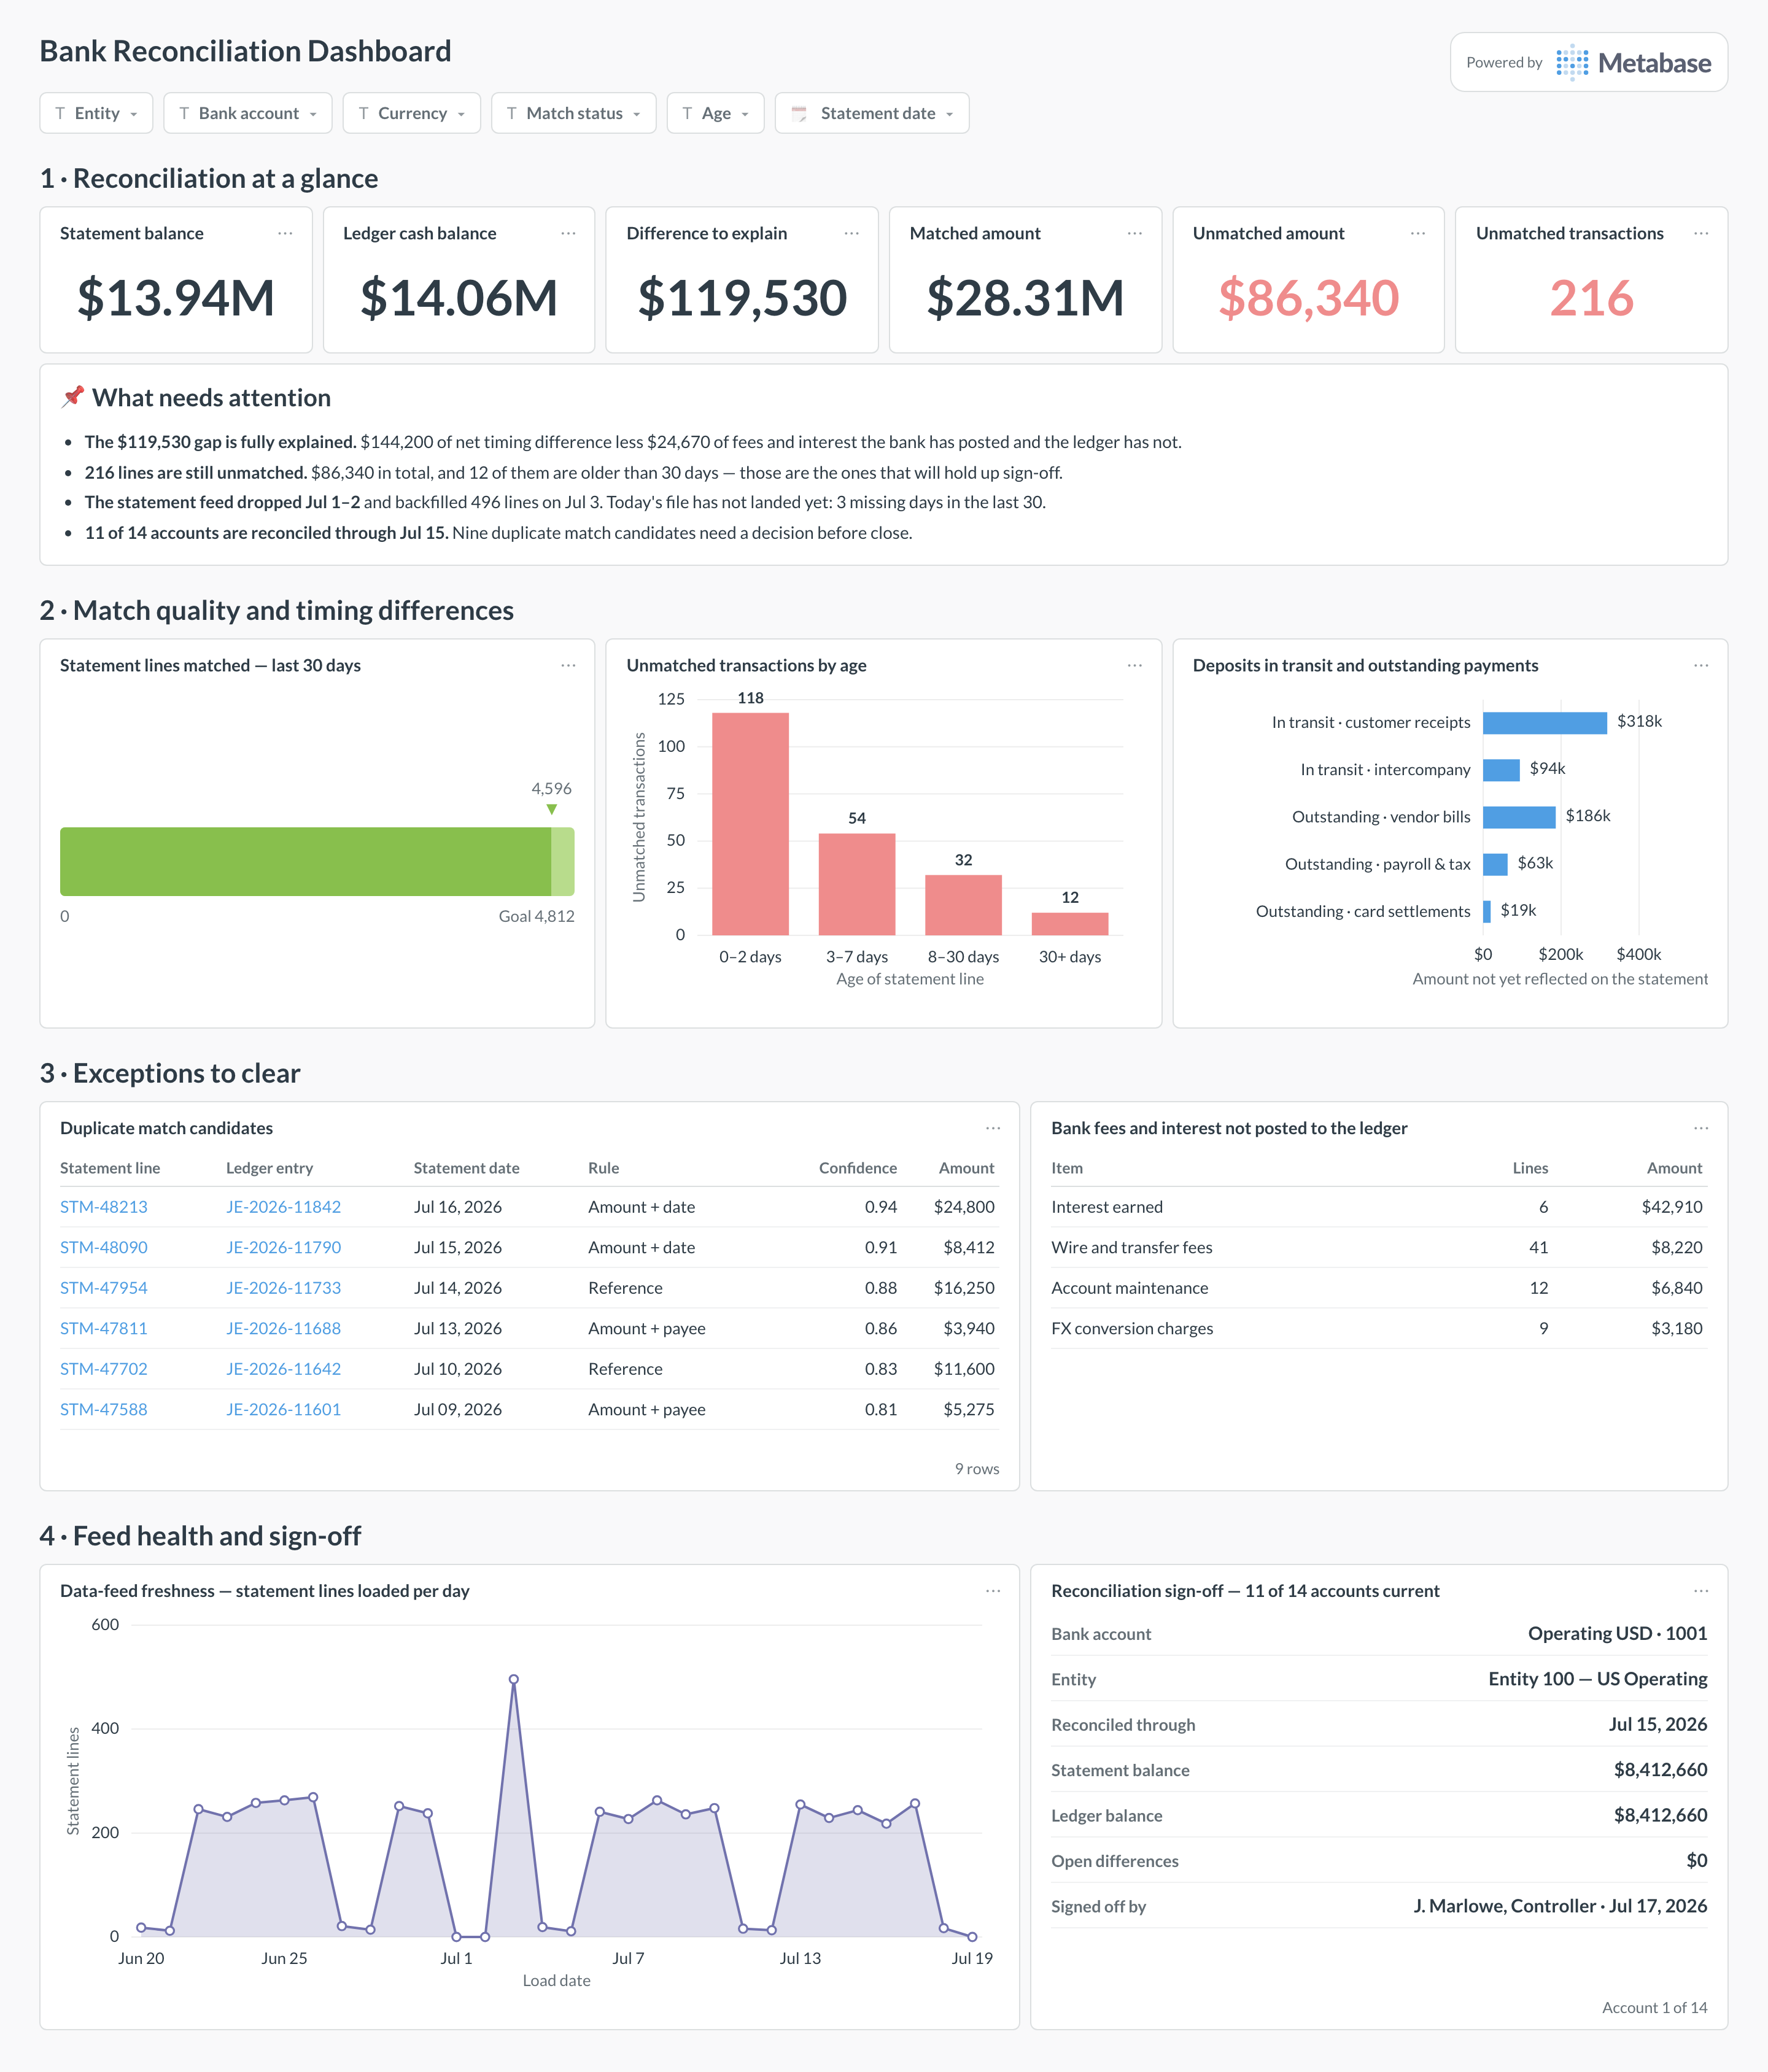This screenshot has width=1768, height=2072.
Task: Click the Outstanding vendor bills bar
Action: [x=1519, y=817]
